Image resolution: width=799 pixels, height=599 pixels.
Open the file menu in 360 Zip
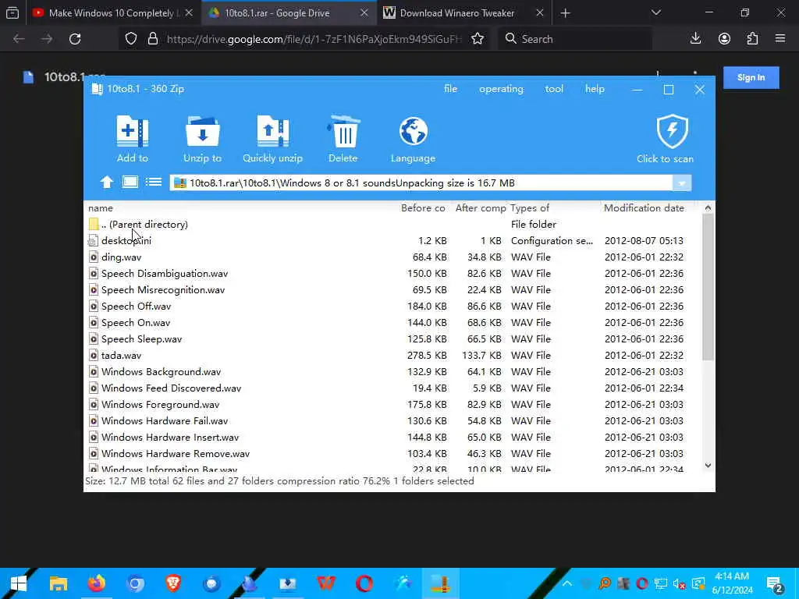click(450, 89)
